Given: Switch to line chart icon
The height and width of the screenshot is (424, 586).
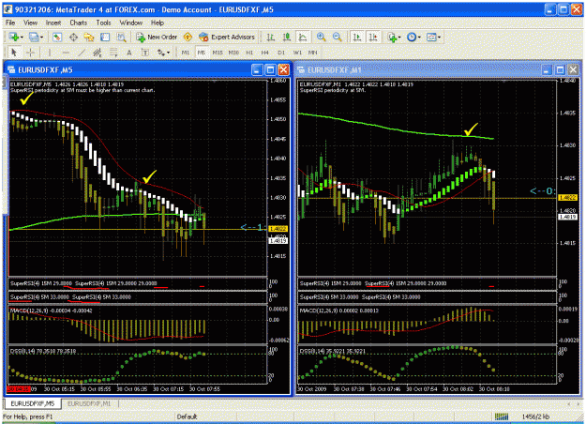Looking at the screenshot, I should pos(302,37).
